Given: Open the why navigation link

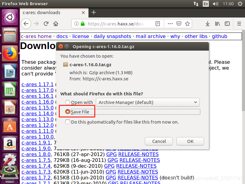Looking at the screenshot, I should point(175,36).
